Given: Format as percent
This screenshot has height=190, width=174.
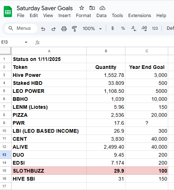Looking at the screenshot, I should click(x=123, y=28).
